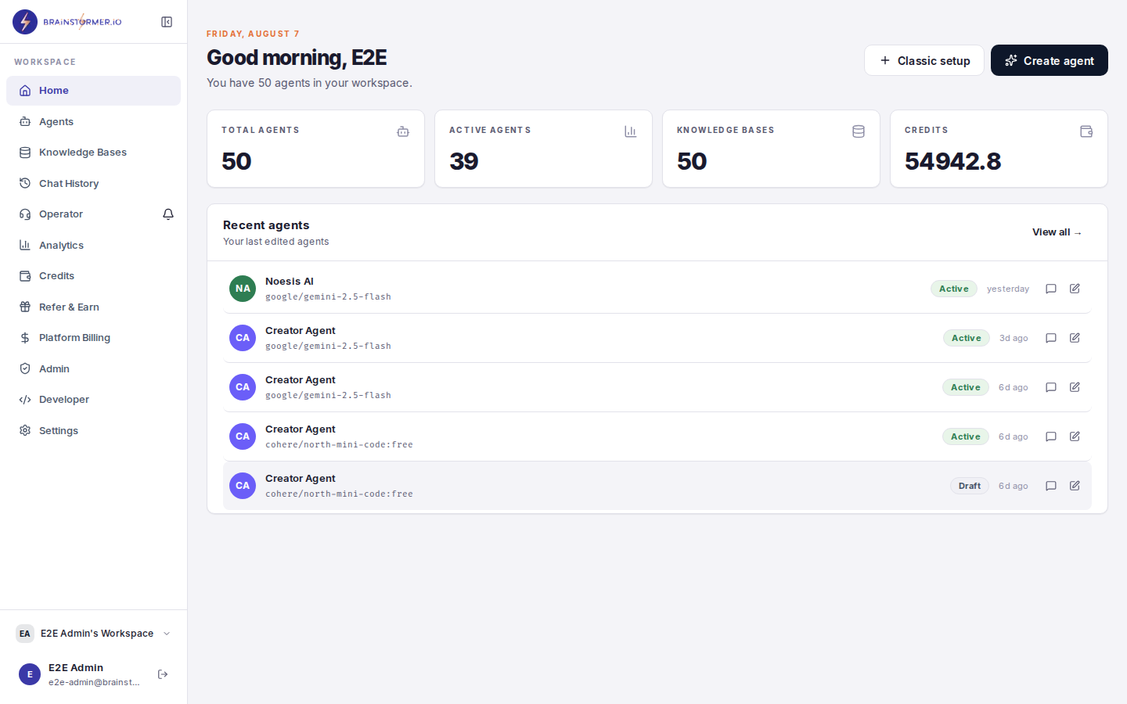This screenshot has width=1127, height=704.
Task: Edit the Creator Agent edited 3d ago
Action: coord(1075,338)
